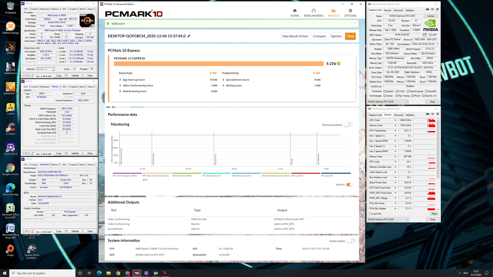This screenshot has height=277, width=493.
Task: Toggle System details switch
Action: pos(351,241)
